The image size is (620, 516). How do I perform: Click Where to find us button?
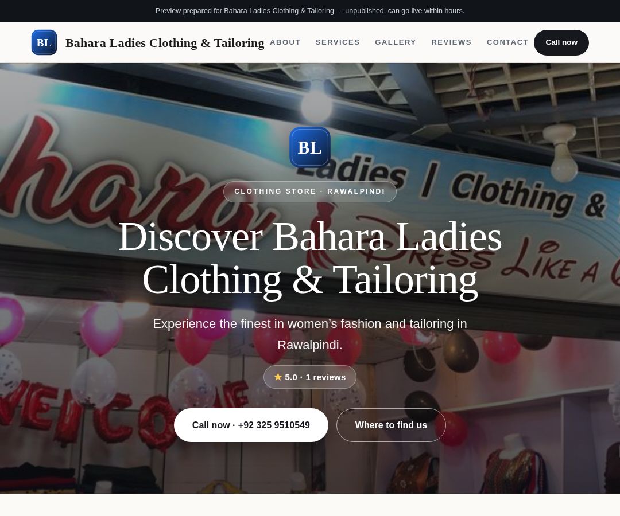click(x=391, y=425)
